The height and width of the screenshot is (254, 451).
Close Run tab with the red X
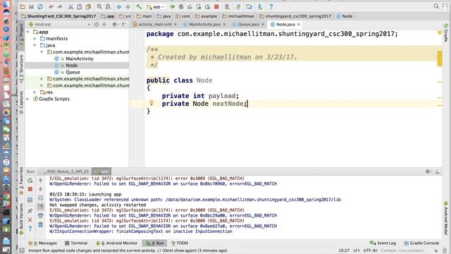30,219
